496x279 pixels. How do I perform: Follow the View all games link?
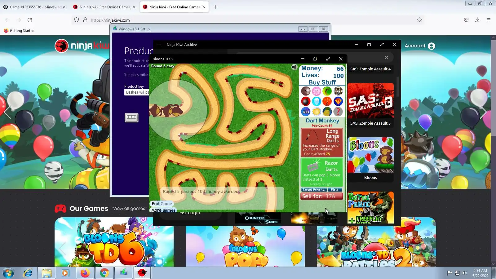[x=129, y=208]
